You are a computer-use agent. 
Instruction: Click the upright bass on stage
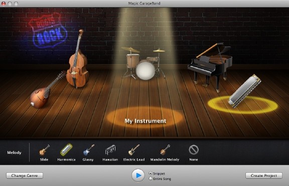click(77, 59)
